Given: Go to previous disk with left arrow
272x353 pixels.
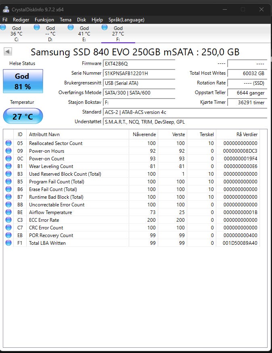Looking at the screenshot, I should click(8, 52).
